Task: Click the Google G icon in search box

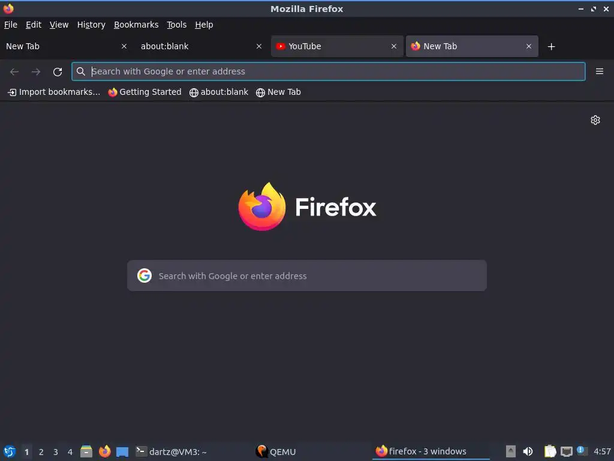Action: (145, 276)
